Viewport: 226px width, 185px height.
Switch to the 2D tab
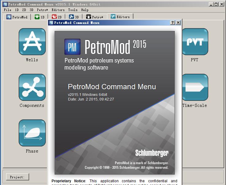(57, 17)
